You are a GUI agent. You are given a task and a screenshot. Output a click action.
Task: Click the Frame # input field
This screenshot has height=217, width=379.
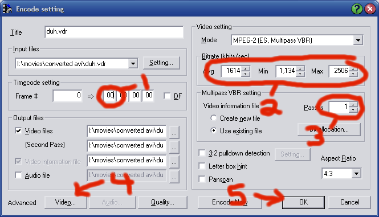tap(67, 96)
